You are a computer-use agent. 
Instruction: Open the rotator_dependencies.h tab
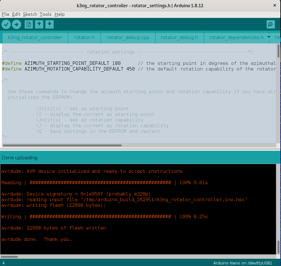click(x=236, y=37)
